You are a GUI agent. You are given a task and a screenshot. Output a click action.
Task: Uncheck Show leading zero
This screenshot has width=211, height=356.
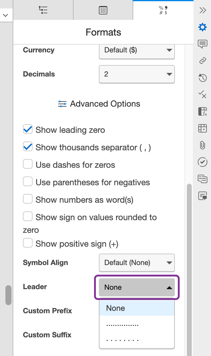(x=27, y=129)
